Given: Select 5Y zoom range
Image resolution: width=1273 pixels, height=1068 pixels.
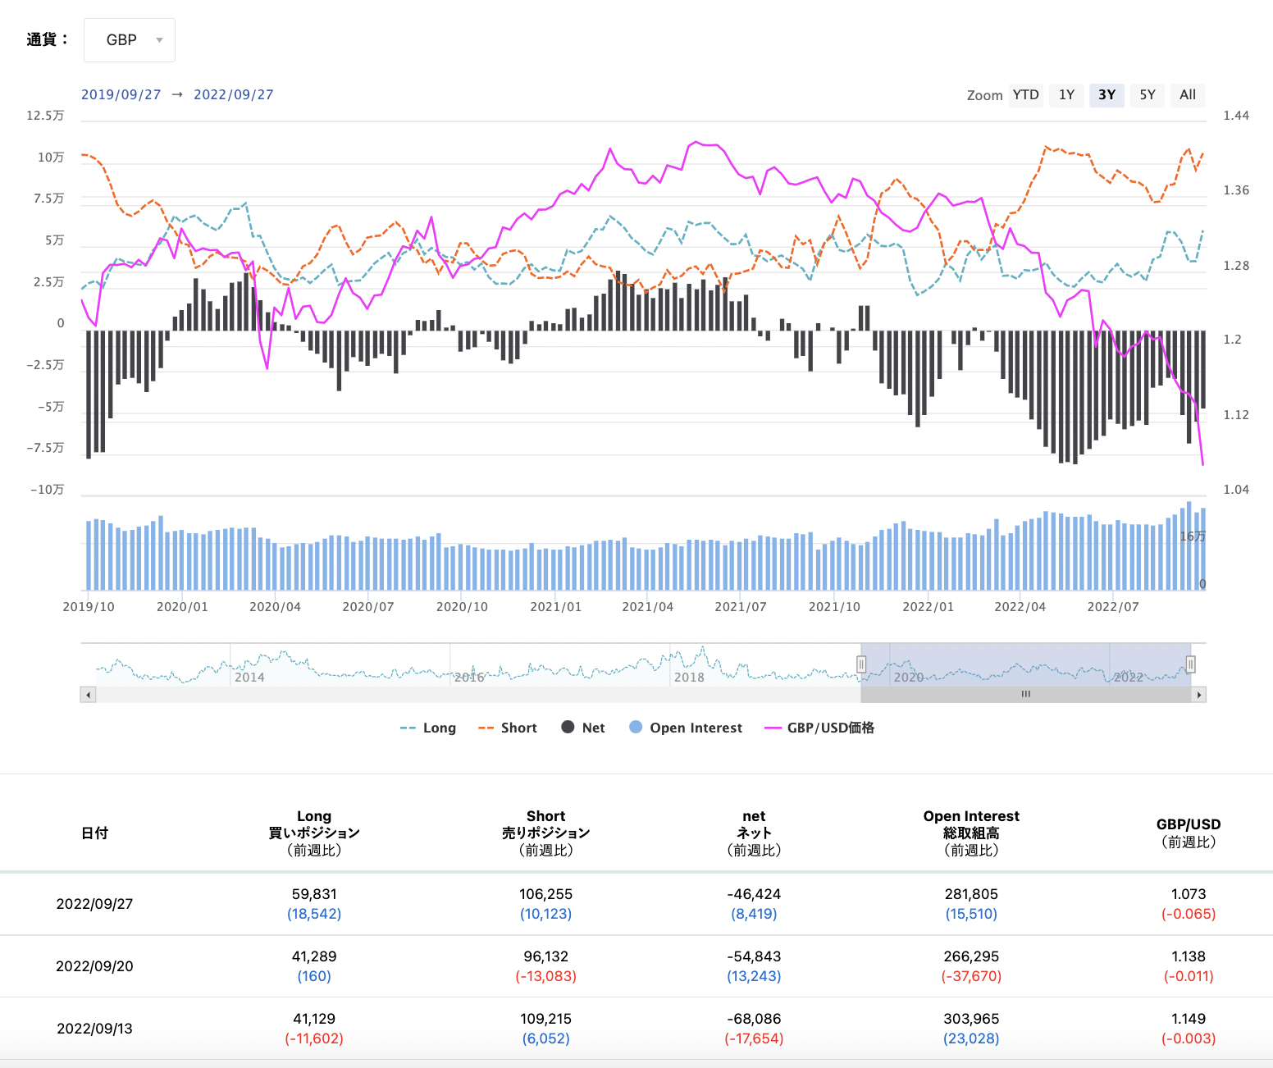Looking at the screenshot, I should pyautogui.click(x=1148, y=95).
